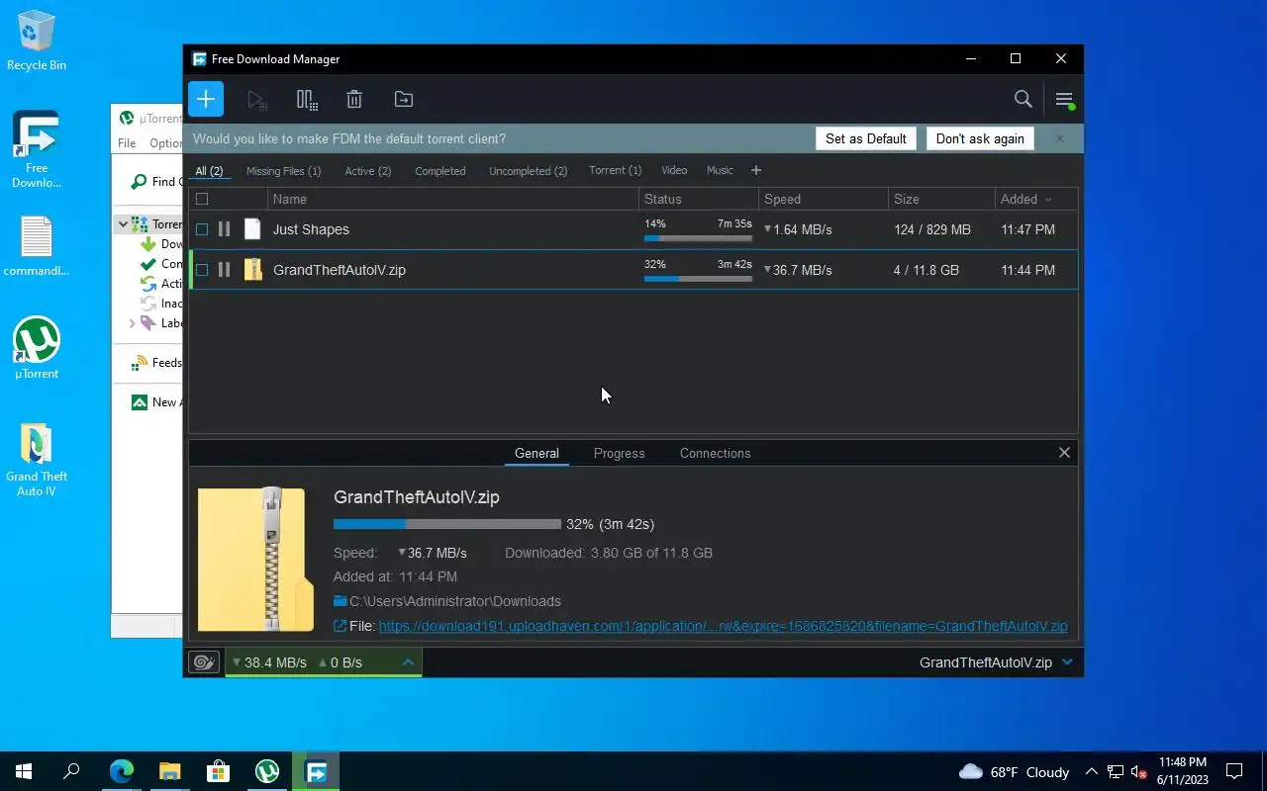Screen dimensions: 1267x791
Task: Select Missing Files (1) filter tab
Action: coord(283,171)
